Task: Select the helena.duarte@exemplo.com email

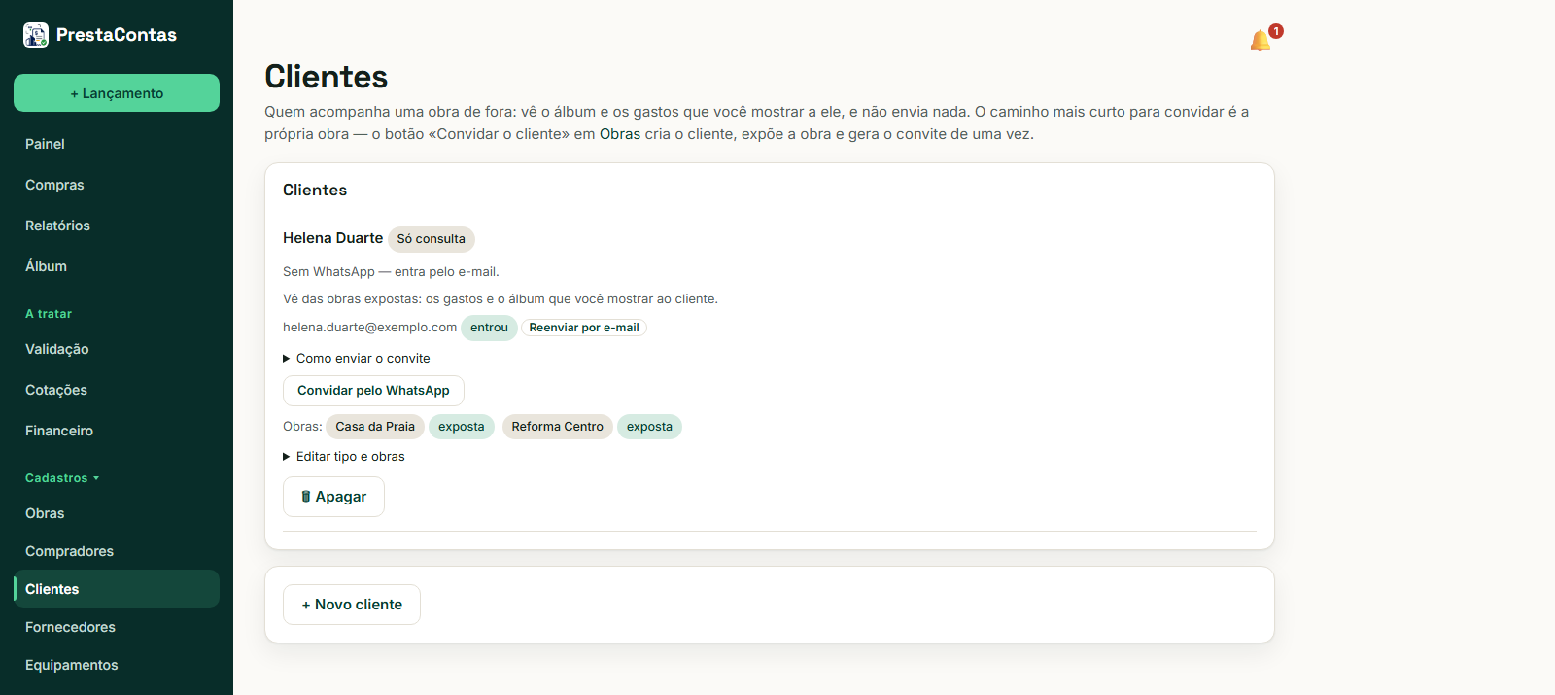Action: pos(369,328)
